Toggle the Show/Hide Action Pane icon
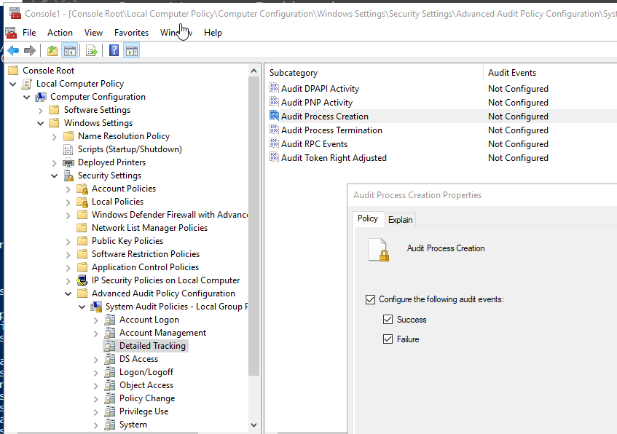The height and width of the screenshot is (434, 617). [x=131, y=50]
